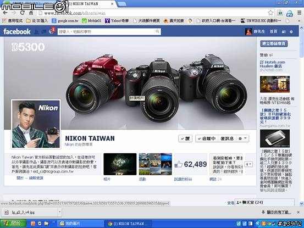Open friend requests icon in blue bar
304x228 pixels.
[x=36, y=31]
